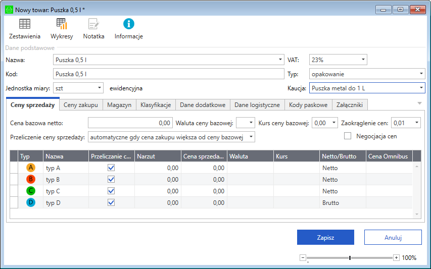Click zoom in plus button
Screen dimensions: 431x269
396,257
